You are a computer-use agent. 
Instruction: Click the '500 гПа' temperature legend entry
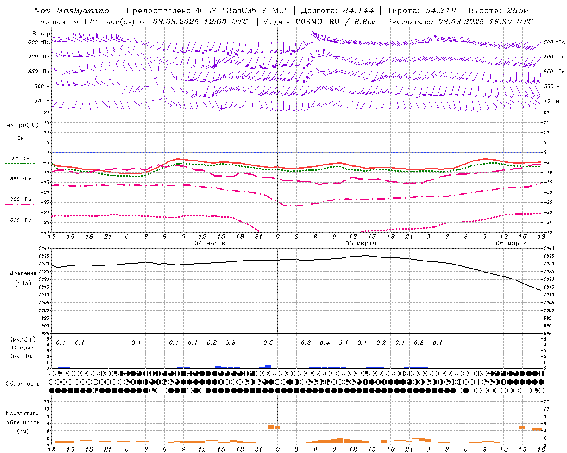(x=21, y=220)
